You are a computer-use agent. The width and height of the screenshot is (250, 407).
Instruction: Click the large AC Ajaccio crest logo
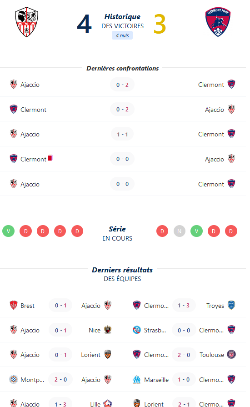pyautogui.click(x=26, y=22)
